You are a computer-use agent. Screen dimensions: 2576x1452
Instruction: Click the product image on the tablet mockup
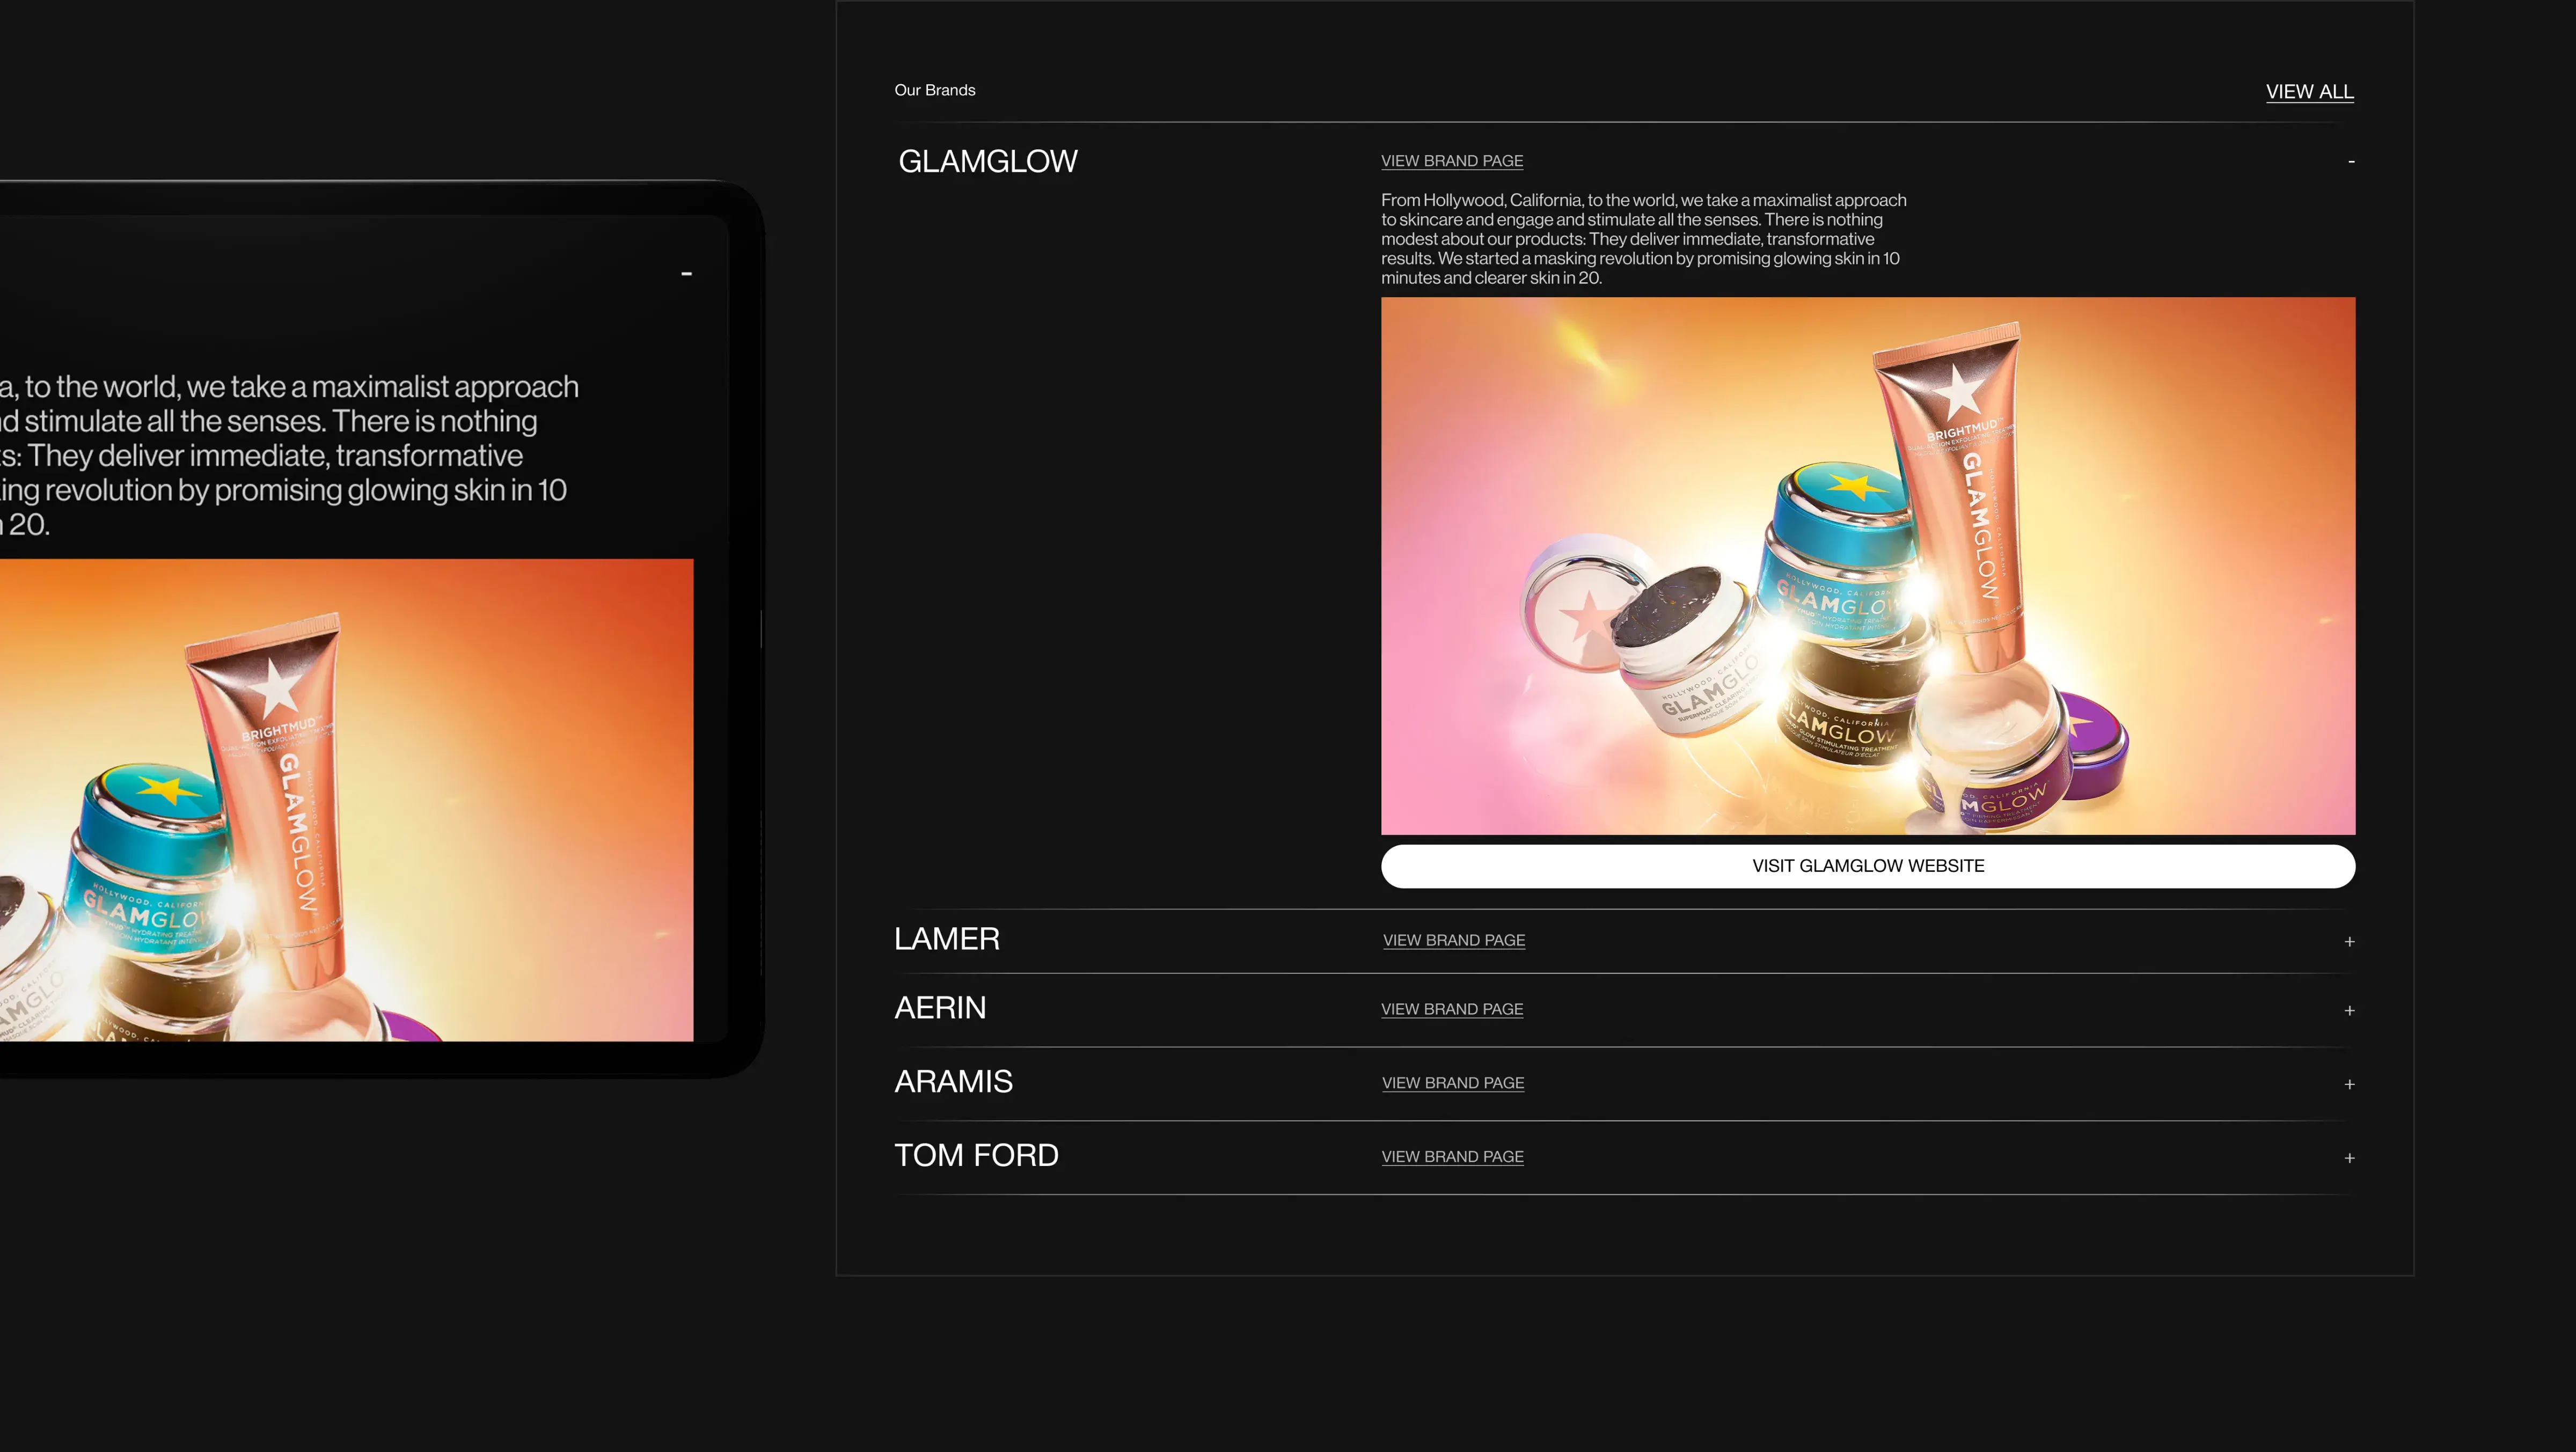pyautogui.click(x=345, y=800)
